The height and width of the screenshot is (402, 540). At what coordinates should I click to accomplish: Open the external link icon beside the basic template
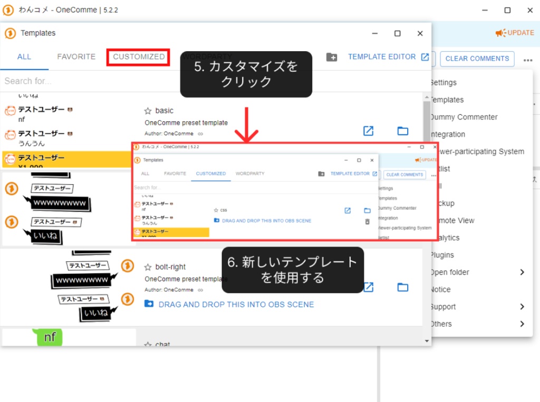click(x=368, y=131)
